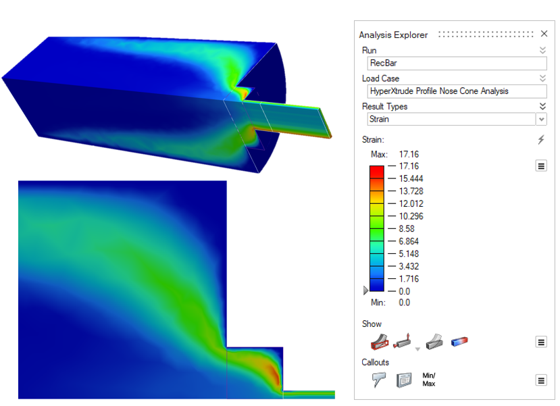Click the 5.148 legend value
Screen dimensions: 560x406
click(409, 254)
